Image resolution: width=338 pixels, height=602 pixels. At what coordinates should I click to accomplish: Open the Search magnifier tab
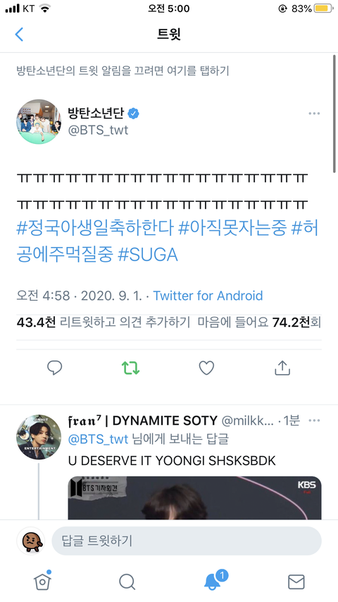click(x=127, y=582)
